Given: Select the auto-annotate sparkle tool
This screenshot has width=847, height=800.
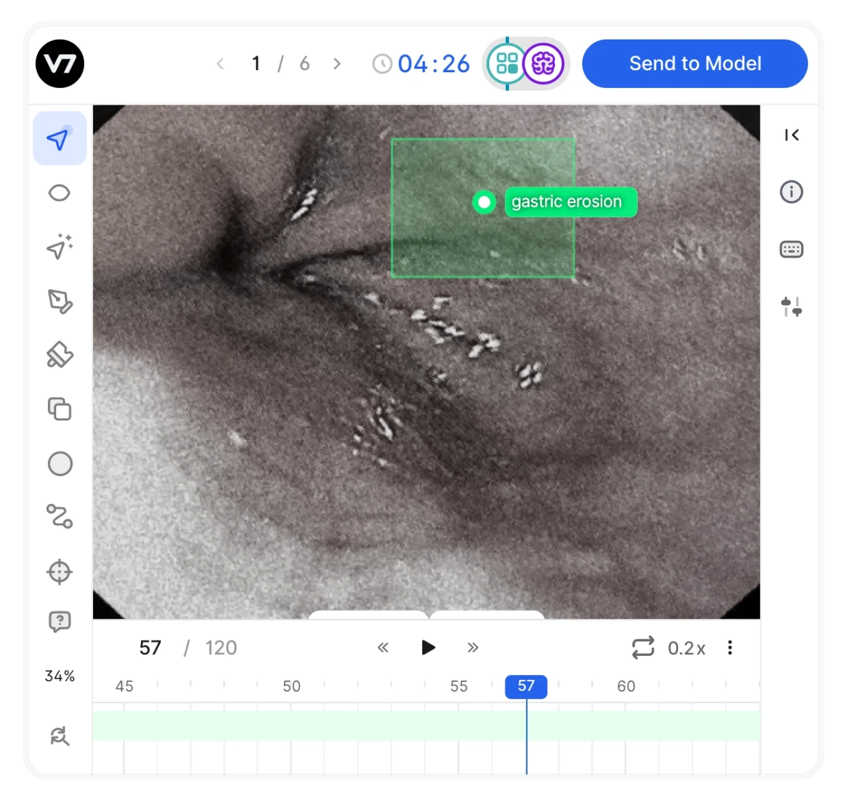Looking at the screenshot, I should tap(59, 247).
